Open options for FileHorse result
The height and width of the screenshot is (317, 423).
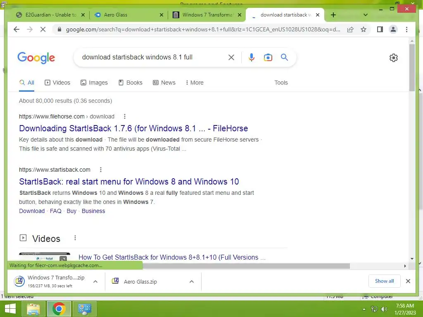tap(125, 116)
